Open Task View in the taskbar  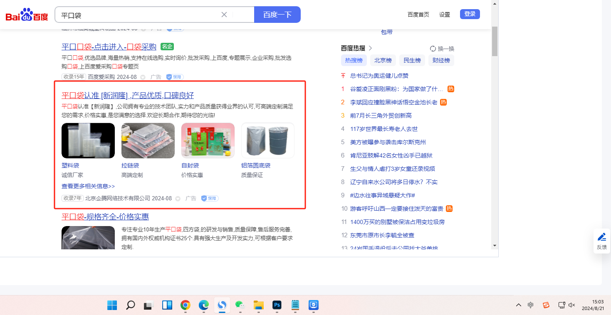point(149,305)
